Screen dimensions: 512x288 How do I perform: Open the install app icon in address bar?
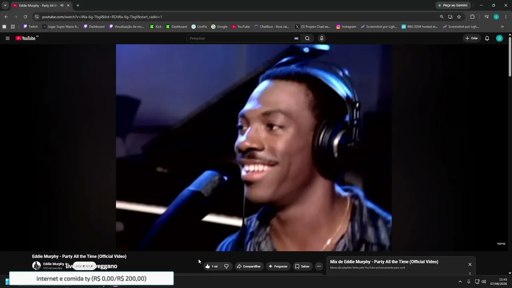click(x=450, y=17)
